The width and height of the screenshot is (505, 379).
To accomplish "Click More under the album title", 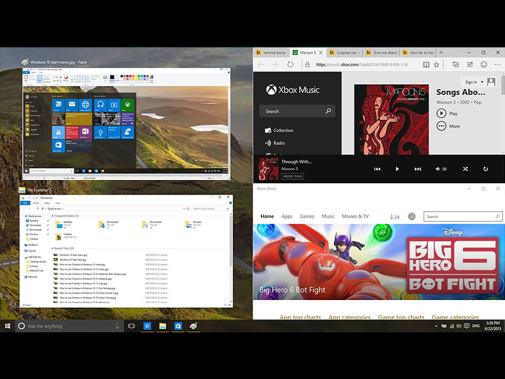I will [x=448, y=126].
